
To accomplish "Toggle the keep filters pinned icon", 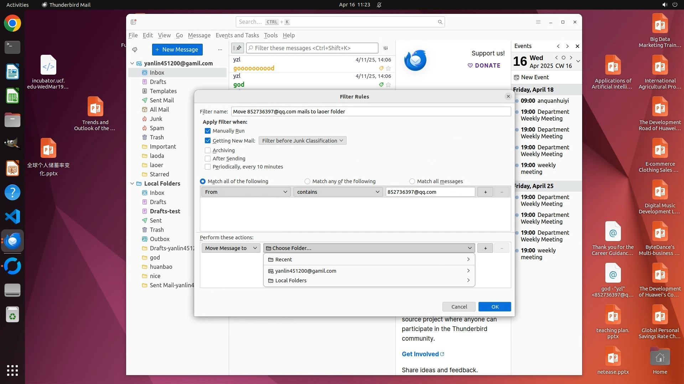I will [x=238, y=48].
